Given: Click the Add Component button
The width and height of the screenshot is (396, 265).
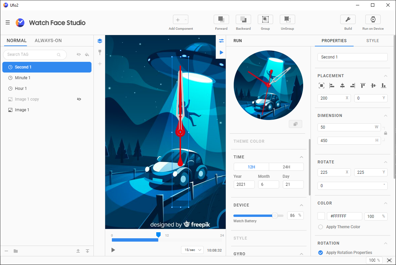Looking at the screenshot, I should [x=181, y=20].
